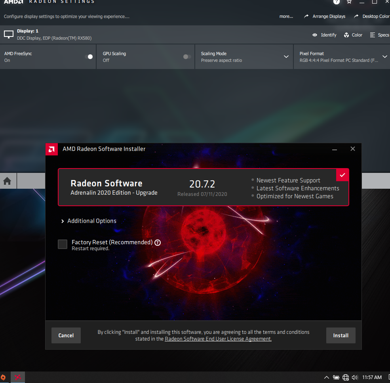This screenshot has width=390, height=383.
Task: Click 'Optimized for Newest Games' bullet text
Action: click(x=295, y=196)
